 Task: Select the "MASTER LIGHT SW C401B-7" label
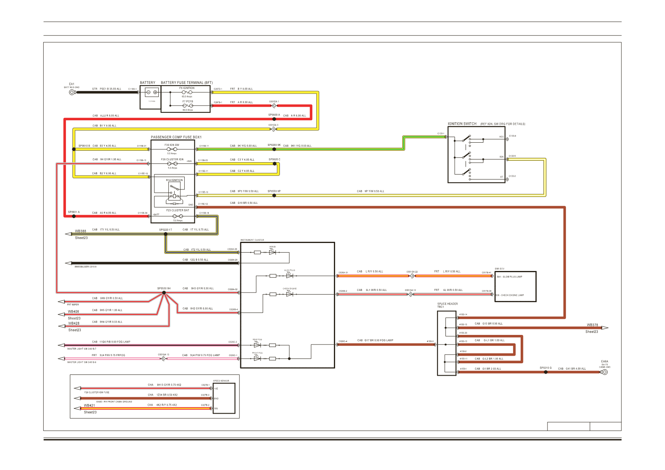[82, 349]
